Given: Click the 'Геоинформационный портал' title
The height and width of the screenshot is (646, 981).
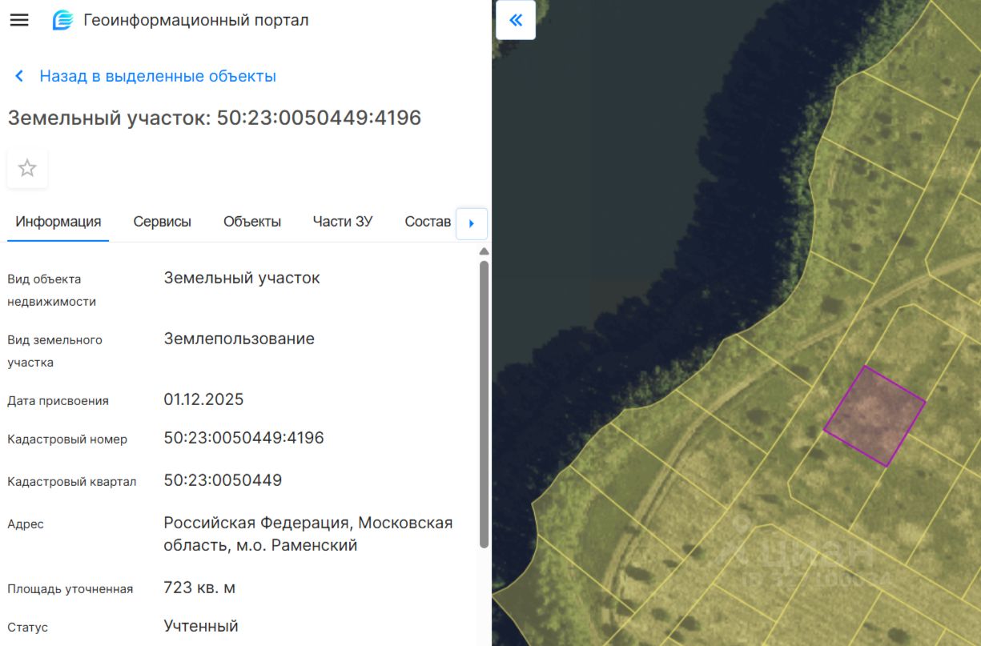Looking at the screenshot, I should click(x=196, y=21).
